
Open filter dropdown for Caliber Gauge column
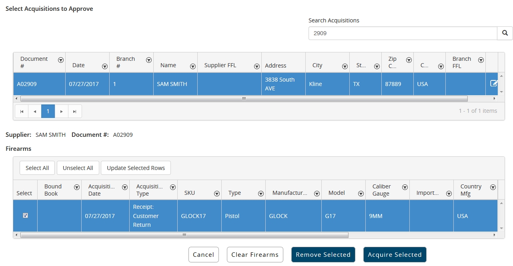pyautogui.click(x=405, y=187)
